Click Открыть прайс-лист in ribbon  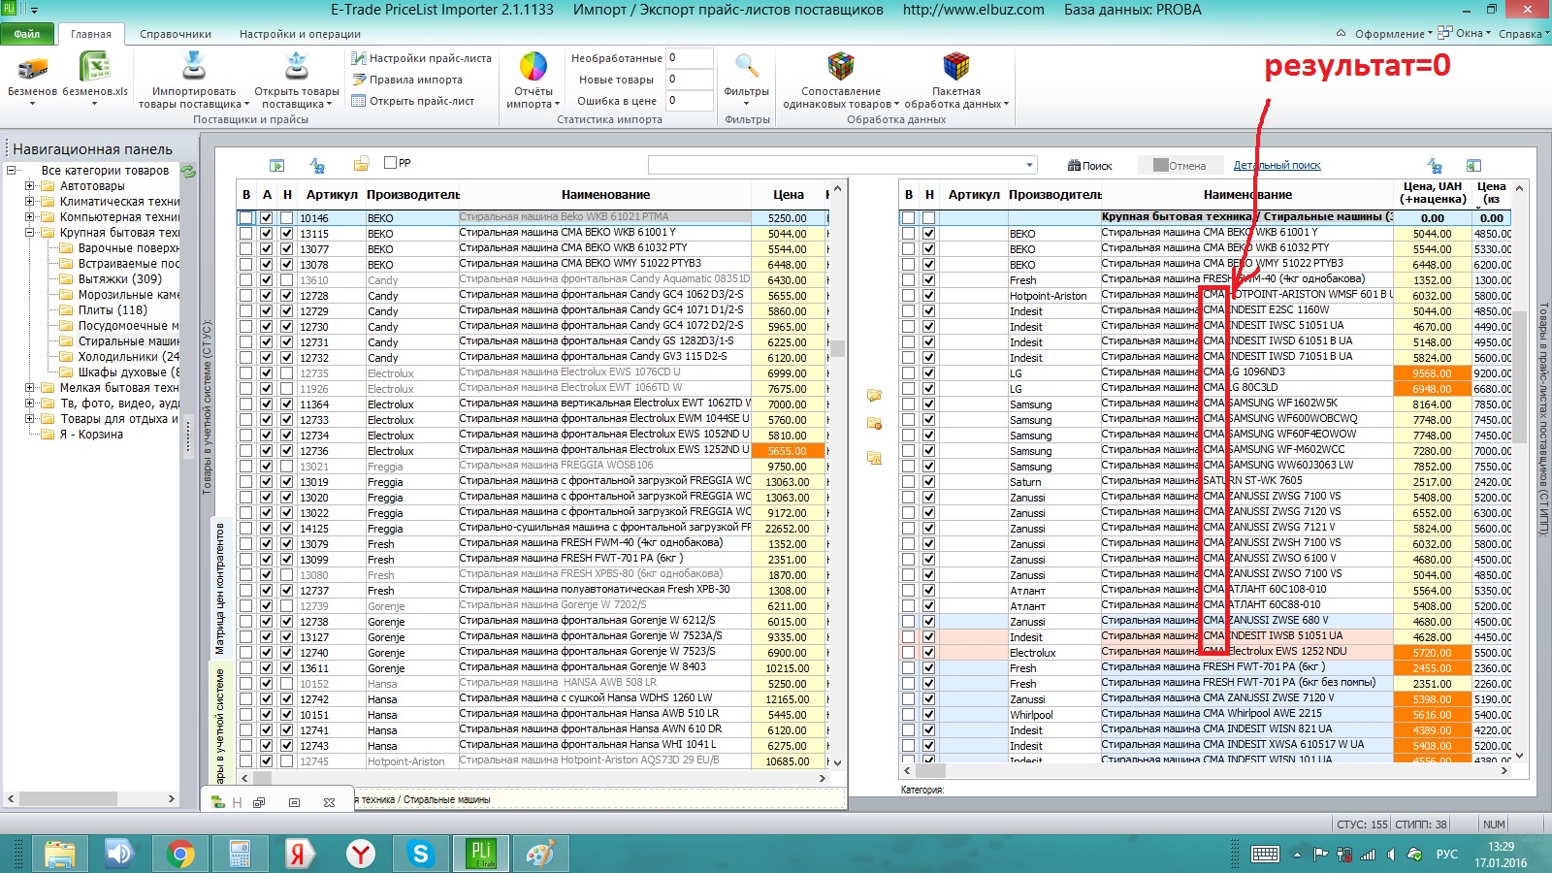click(412, 101)
